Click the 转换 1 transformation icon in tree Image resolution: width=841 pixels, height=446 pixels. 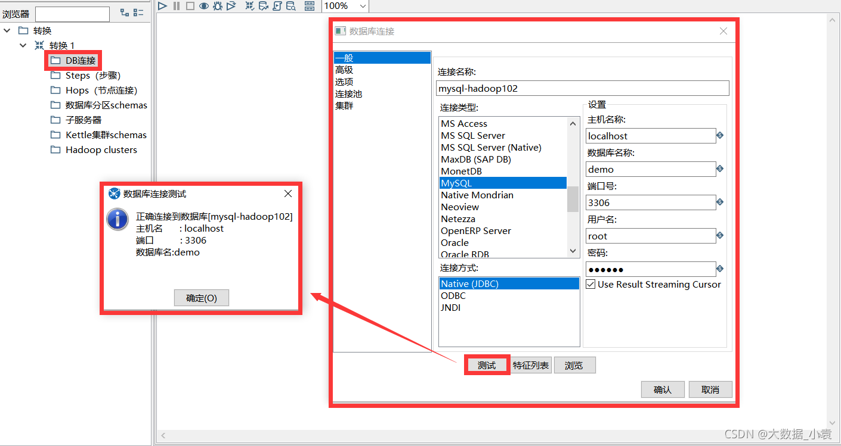click(39, 45)
